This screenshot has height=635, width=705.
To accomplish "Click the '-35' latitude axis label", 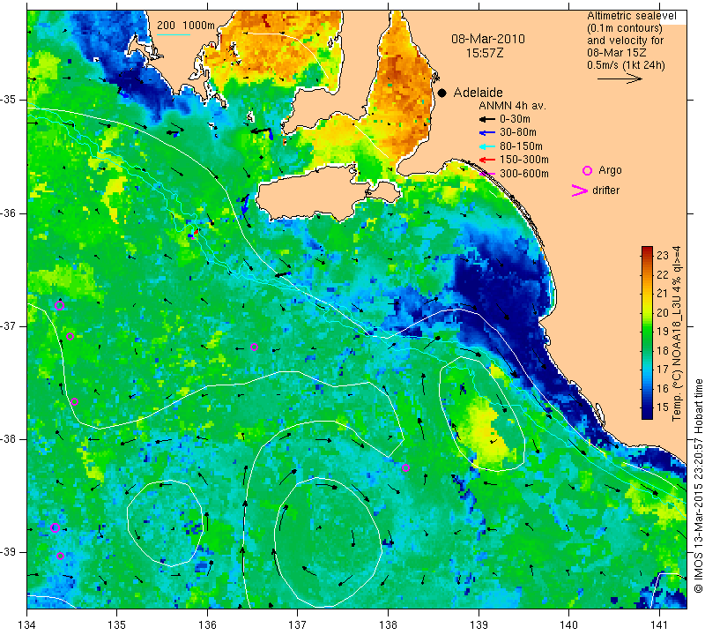I will [9, 100].
